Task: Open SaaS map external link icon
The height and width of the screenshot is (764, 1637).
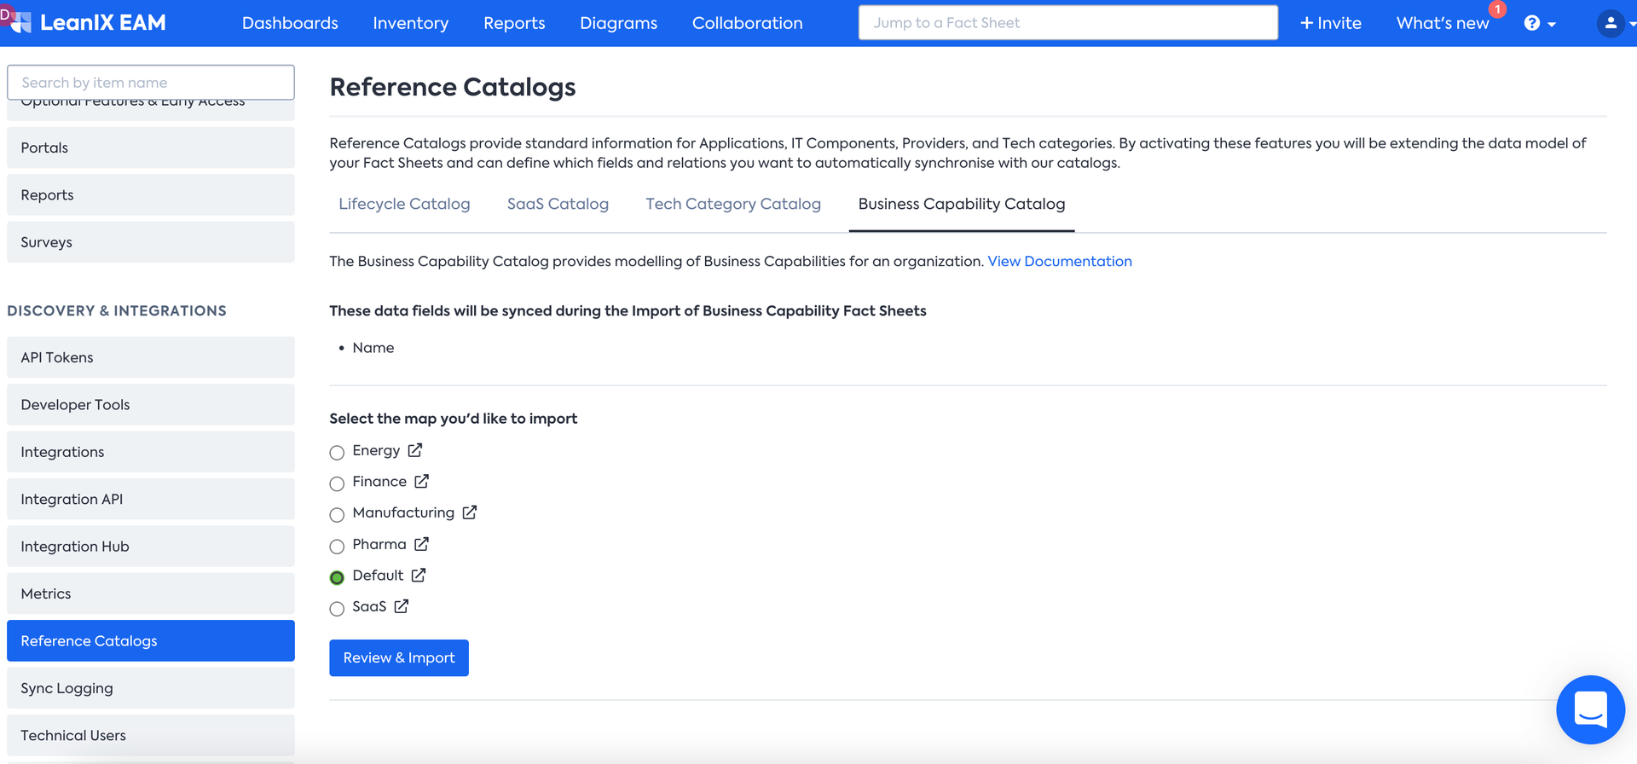Action: (x=402, y=606)
